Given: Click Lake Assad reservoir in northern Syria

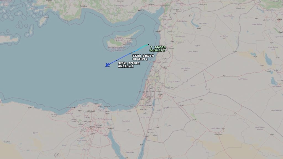Looking at the screenshot, I should (195, 23).
